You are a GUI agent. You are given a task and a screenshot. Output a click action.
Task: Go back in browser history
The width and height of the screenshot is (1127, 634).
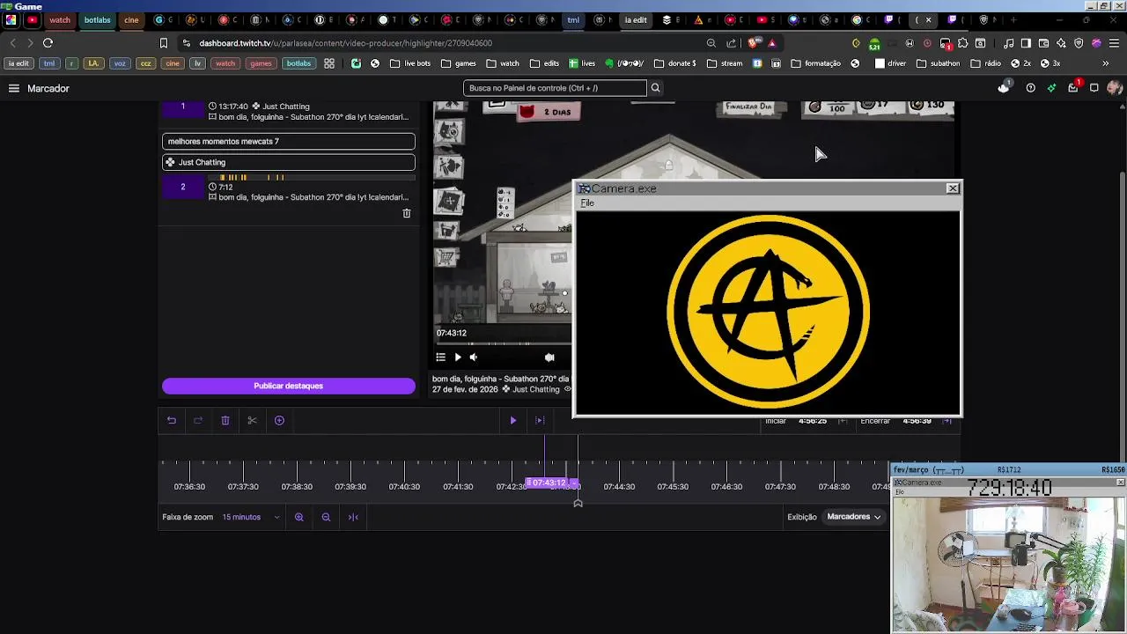(12, 43)
